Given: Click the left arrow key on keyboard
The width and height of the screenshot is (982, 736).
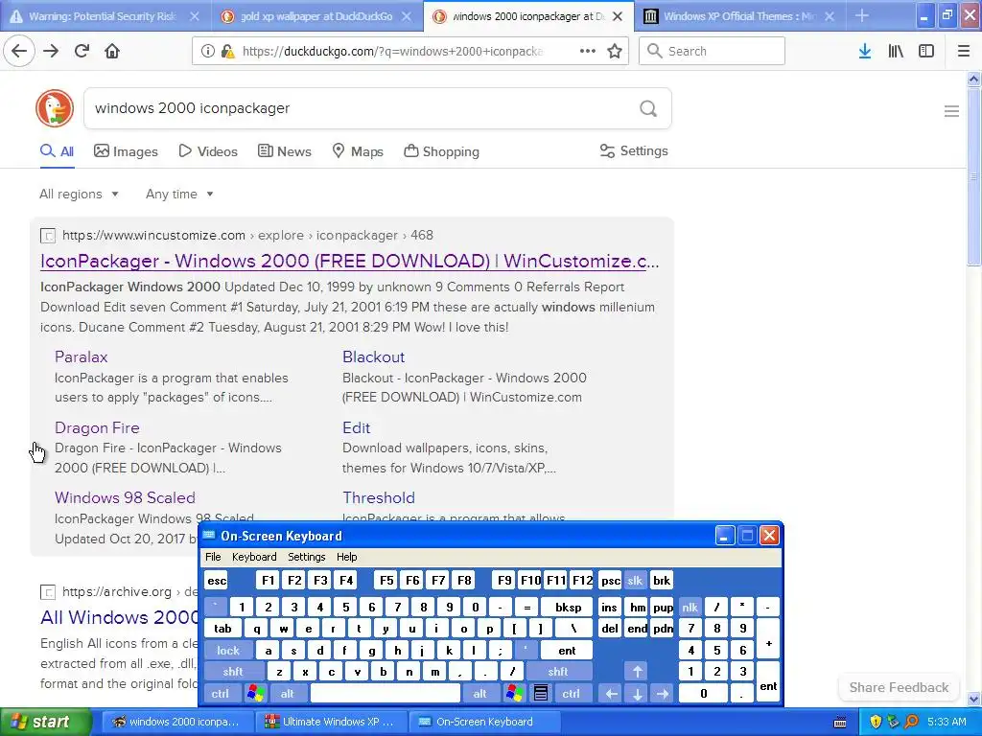Looking at the screenshot, I should (611, 694).
